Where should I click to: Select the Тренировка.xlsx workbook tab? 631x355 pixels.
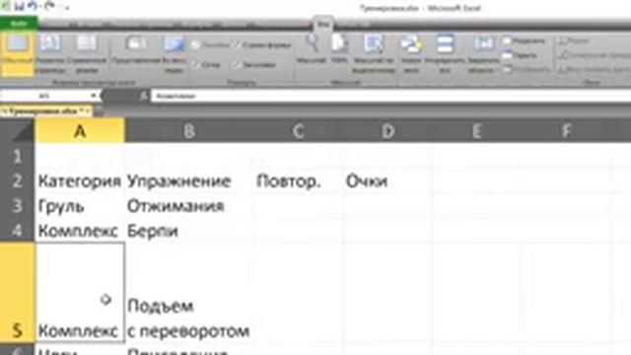(x=46, y=110)
